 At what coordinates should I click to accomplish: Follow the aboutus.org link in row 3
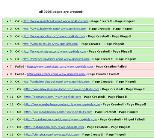[x=54, y=37]
